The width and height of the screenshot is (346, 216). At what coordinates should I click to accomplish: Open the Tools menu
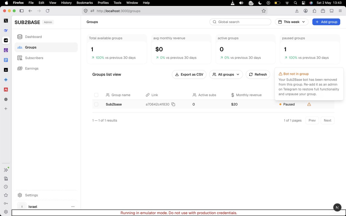click(117, 3)
